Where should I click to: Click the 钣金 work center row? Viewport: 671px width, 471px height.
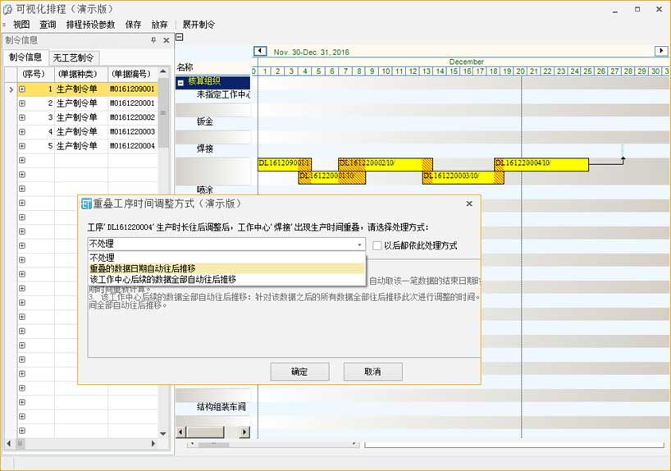tap(205, 121)
